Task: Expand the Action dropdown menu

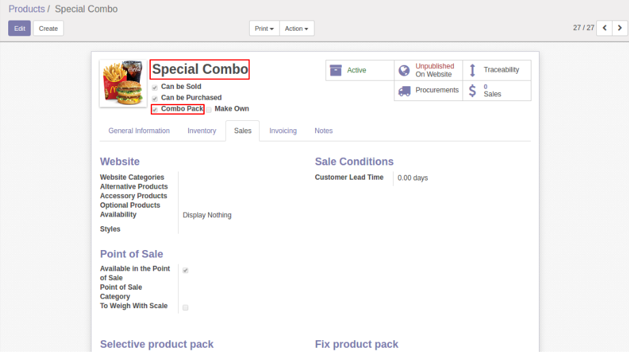Action: [296, 29]
